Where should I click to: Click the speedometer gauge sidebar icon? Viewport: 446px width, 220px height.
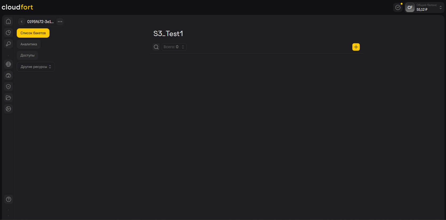pos(8,75)
